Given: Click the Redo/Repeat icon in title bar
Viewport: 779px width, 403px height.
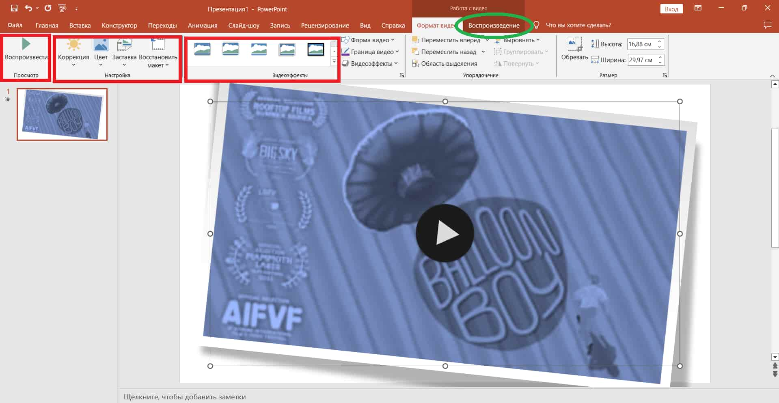Looking at the screenshot, I should coord(48,8).
